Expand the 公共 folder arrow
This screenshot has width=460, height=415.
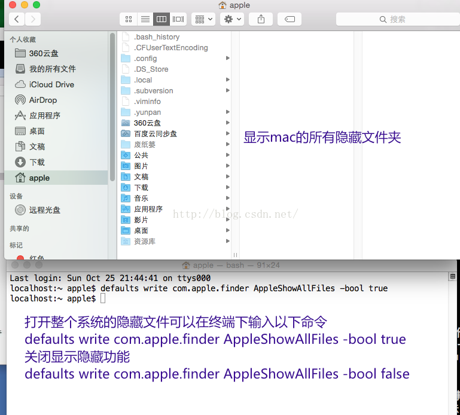tap(227, 155)
